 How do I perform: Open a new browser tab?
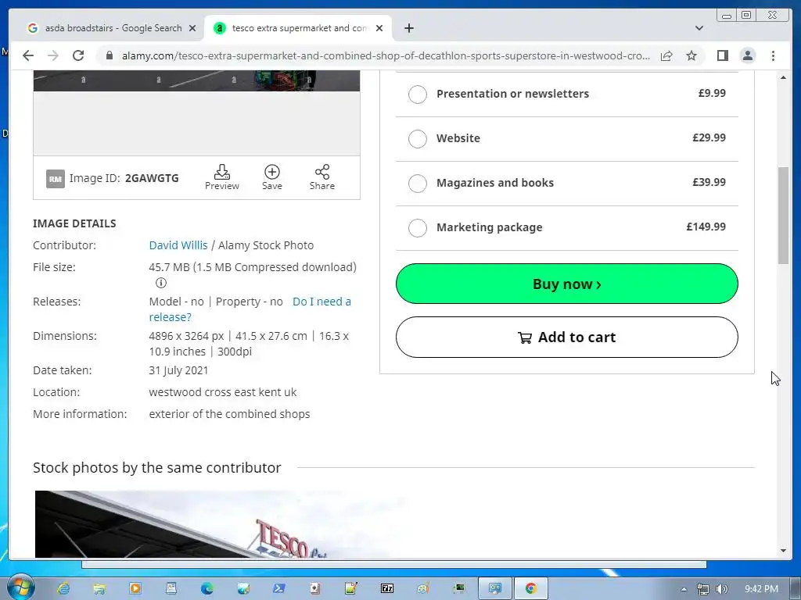tap(408, 28)
